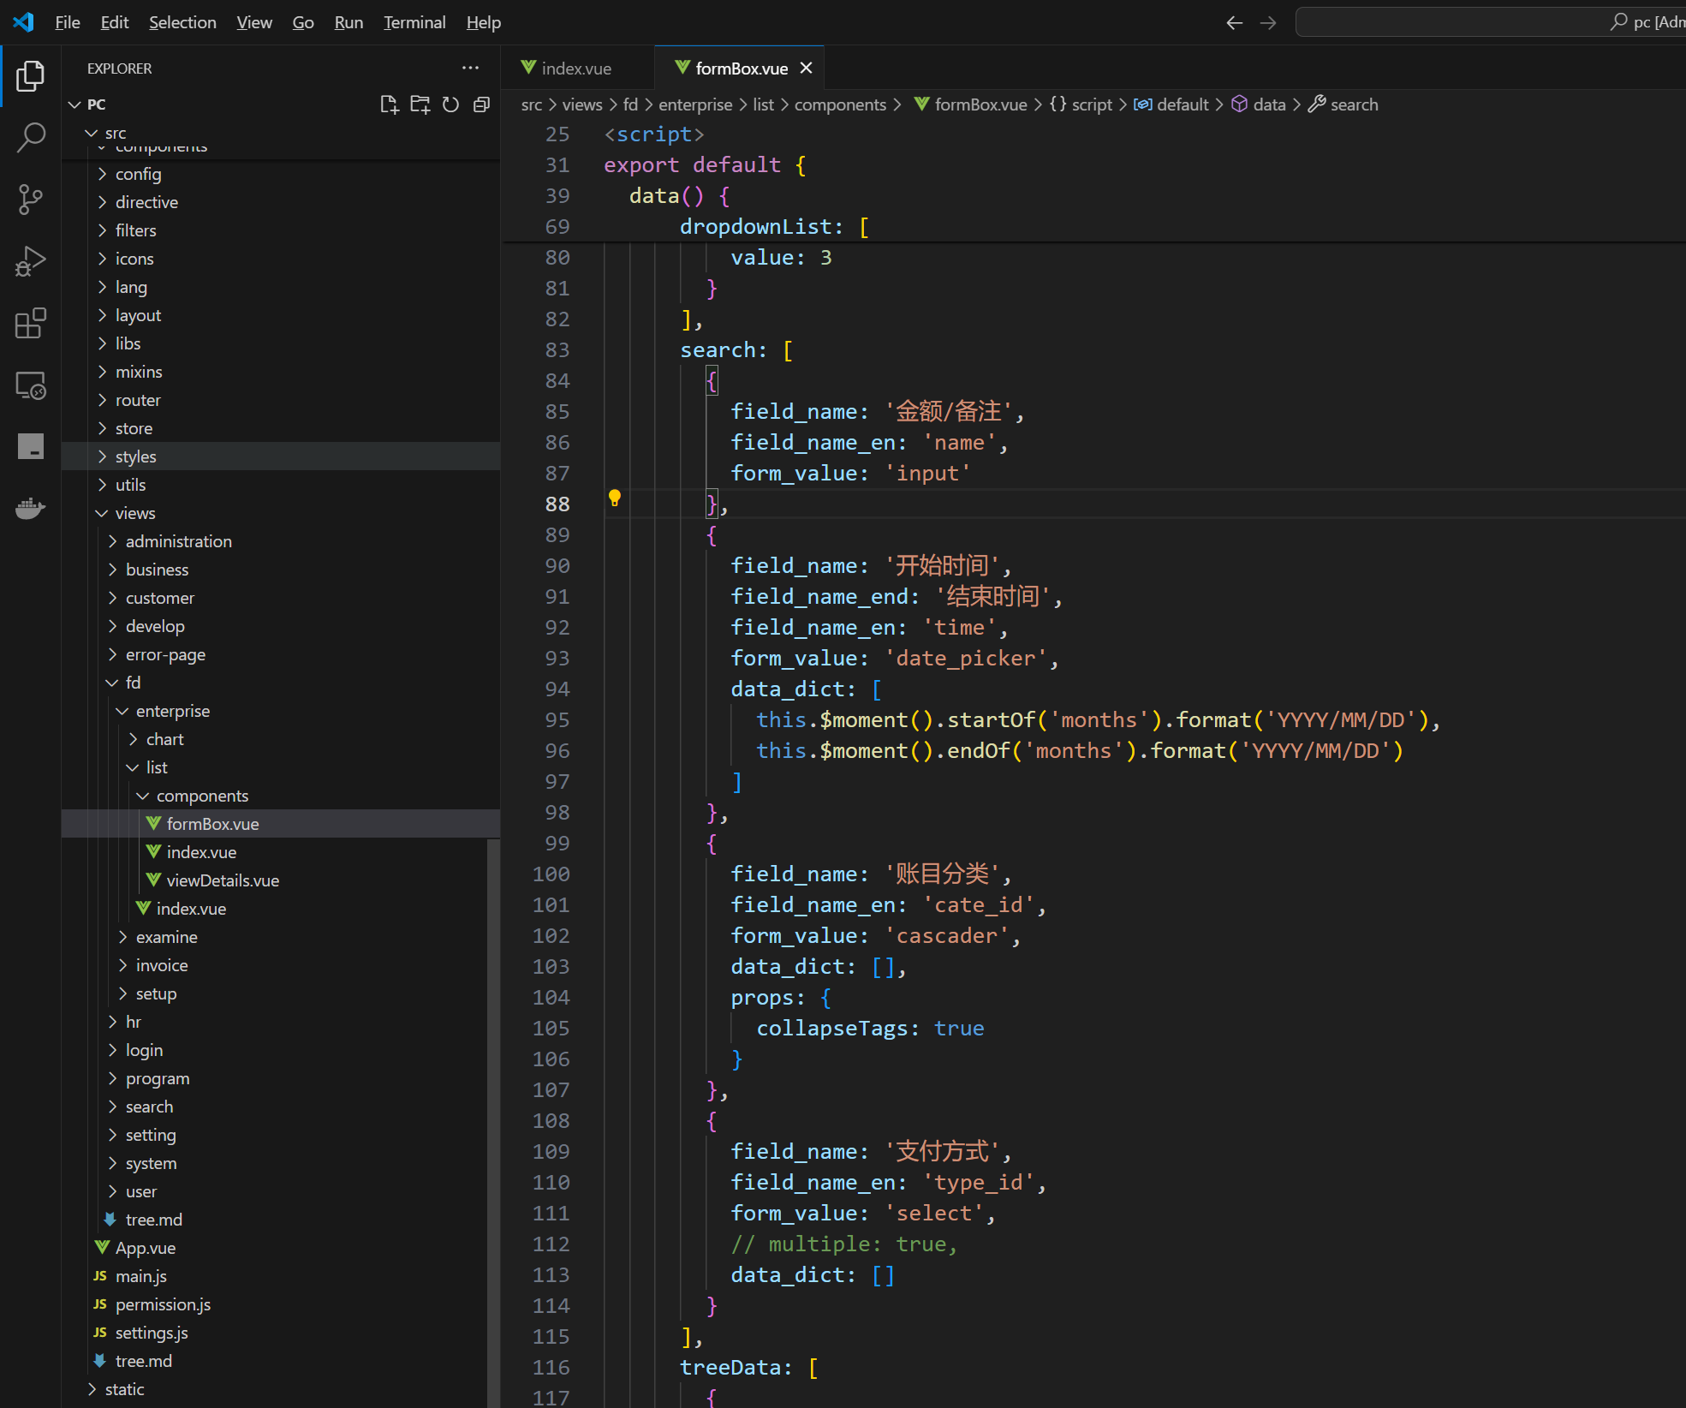Screen dimensions: 1686x1408
Task: Open settings.js in the file tree
Action: tap(281, 1333)
